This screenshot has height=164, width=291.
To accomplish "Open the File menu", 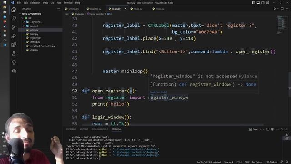I will 19,3.
